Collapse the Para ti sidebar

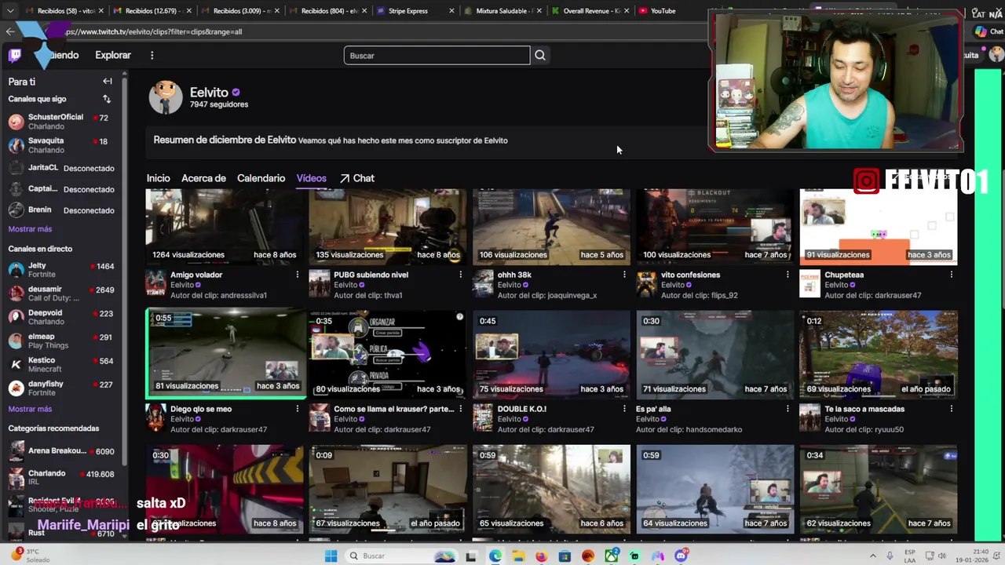[x=108, y=81]
